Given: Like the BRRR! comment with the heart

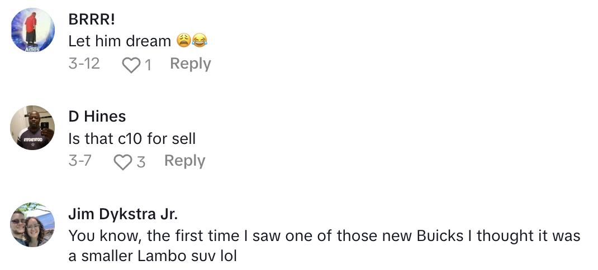Looking at the screenshot, I should pyautogui.click(x=131, y=65).
